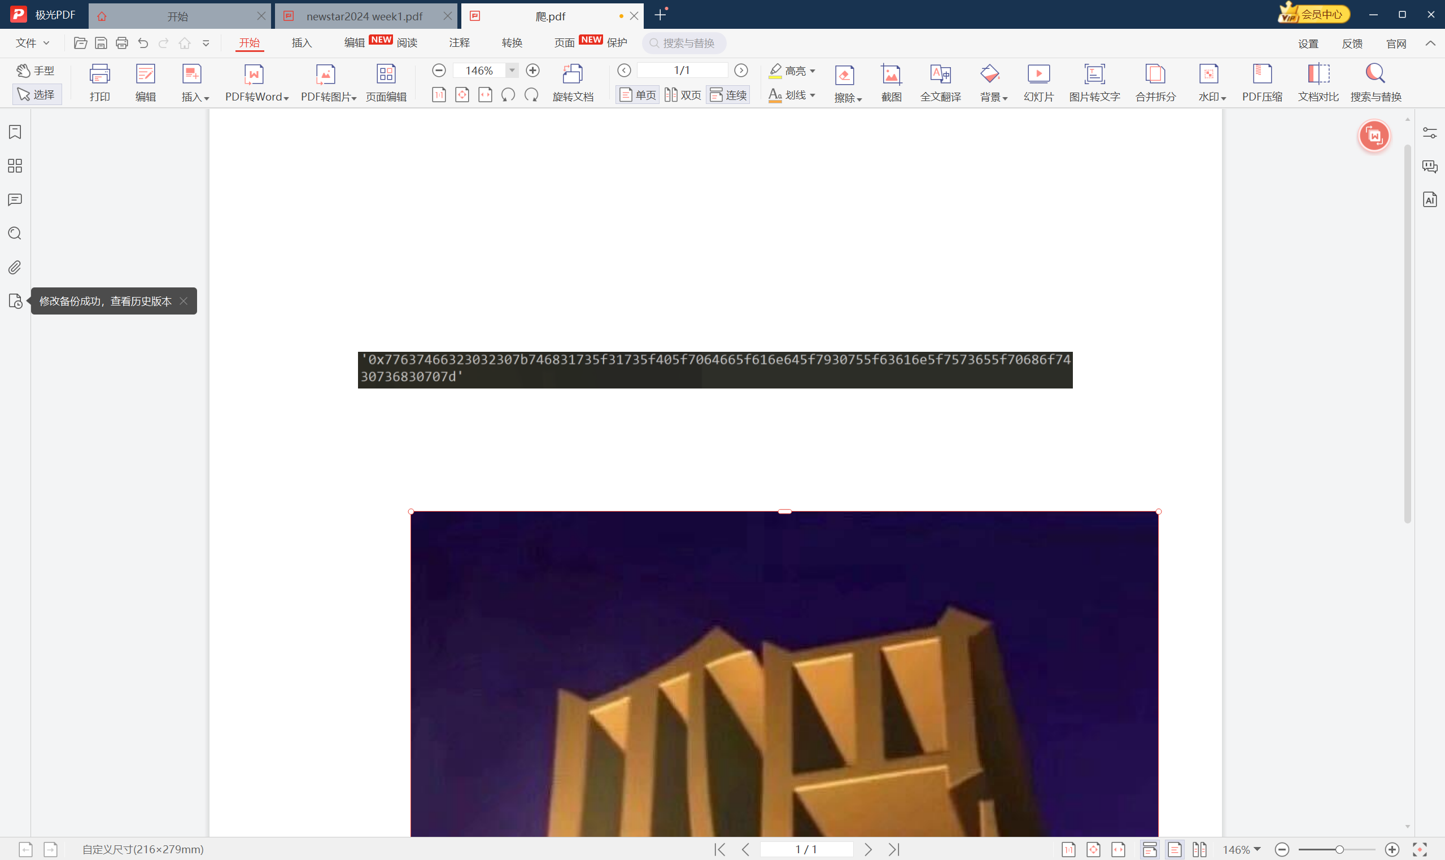The height and width of the screenshot is (860, 1445).
Task: Click the save file icon
Action: click(101, 43)
